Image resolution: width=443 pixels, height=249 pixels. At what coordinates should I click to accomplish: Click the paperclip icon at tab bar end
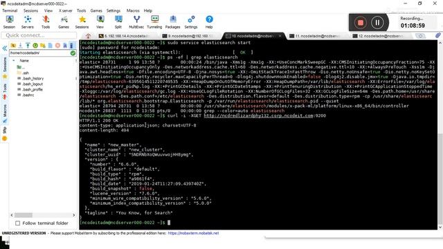437,35
